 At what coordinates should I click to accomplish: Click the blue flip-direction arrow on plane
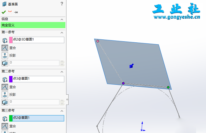point(132,66)
